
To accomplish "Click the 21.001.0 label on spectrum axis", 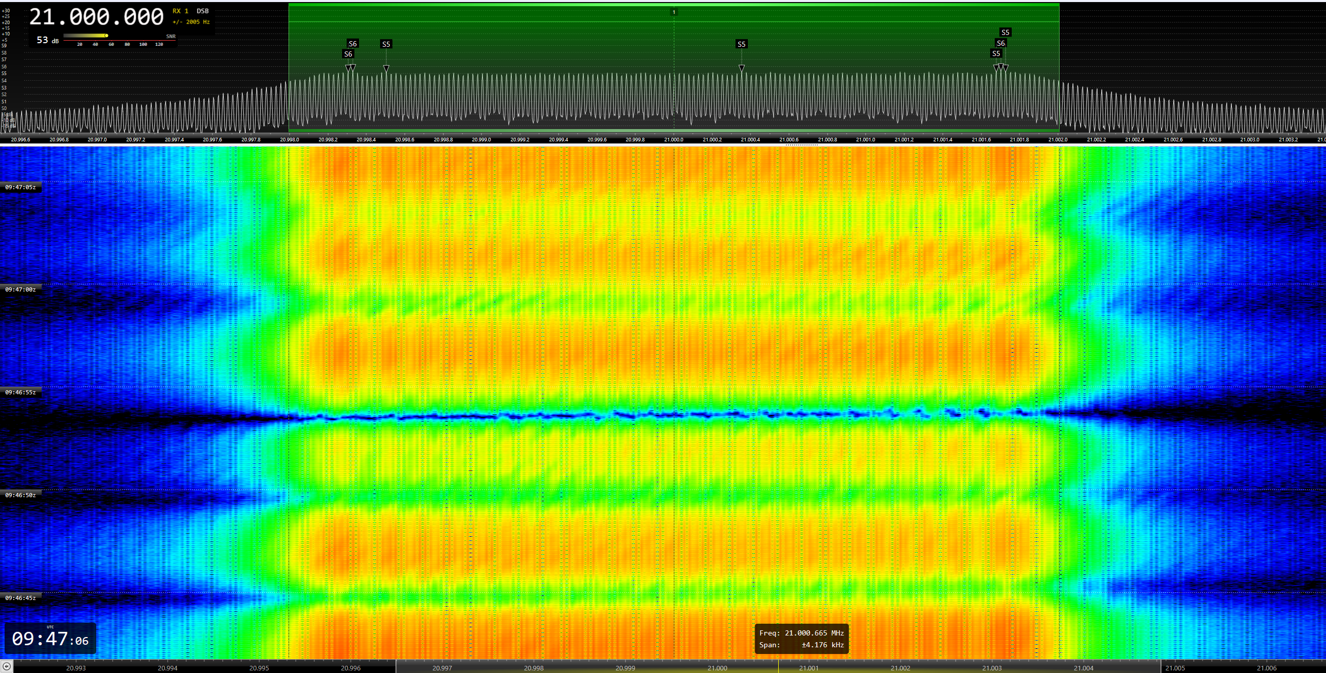I will [865, 139].
